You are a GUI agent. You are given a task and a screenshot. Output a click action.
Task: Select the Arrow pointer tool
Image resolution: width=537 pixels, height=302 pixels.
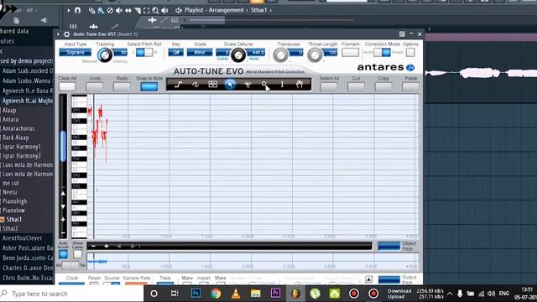[230, 84]
